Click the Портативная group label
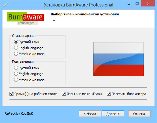The height and width of the screenshot is (123, 157). (x=23, y=61)
